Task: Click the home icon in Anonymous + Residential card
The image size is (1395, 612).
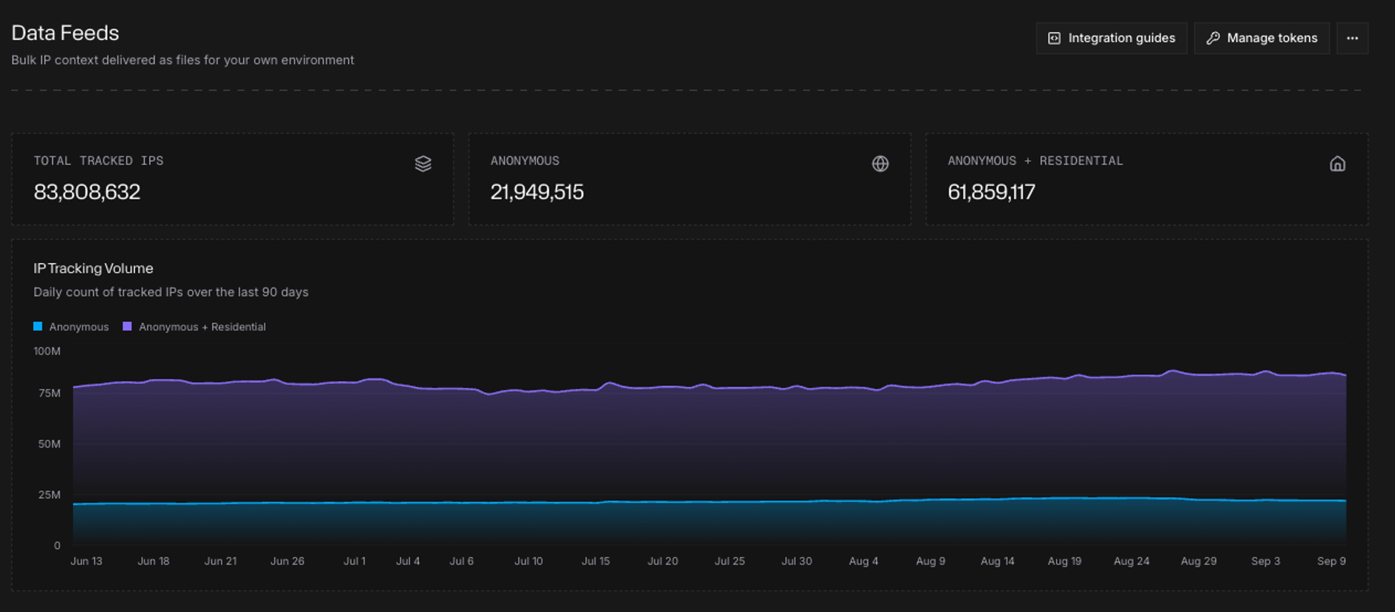Action: (1337, 164)
